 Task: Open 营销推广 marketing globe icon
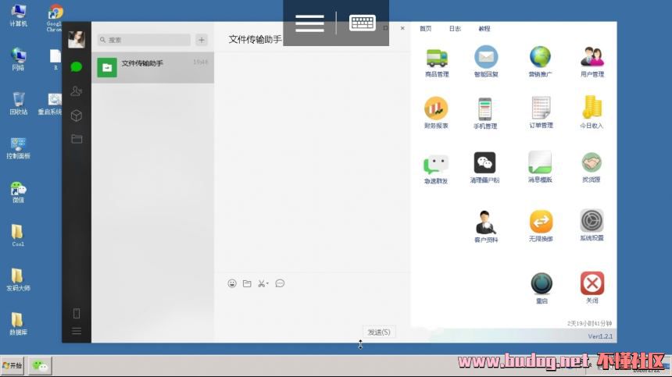(x=540, y=57)
